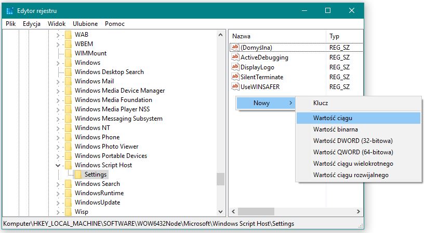The height and width of the screenshot is (233, 425).
Task: Expand the Windows NT tree node
Action: pyautogui.click(x=58, y=128)
